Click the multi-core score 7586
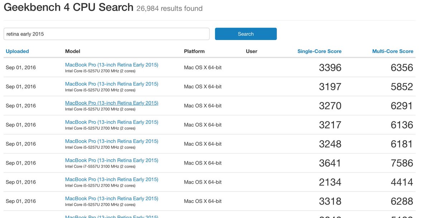 402,163
